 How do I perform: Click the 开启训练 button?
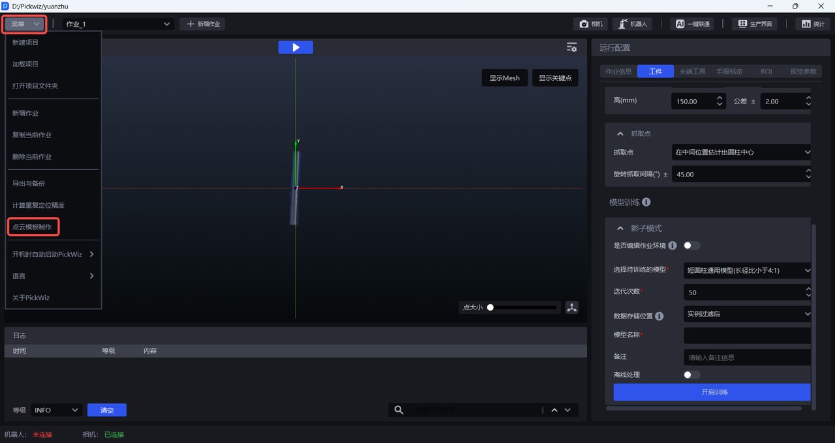pyautogui.click(x=714, y=392)
